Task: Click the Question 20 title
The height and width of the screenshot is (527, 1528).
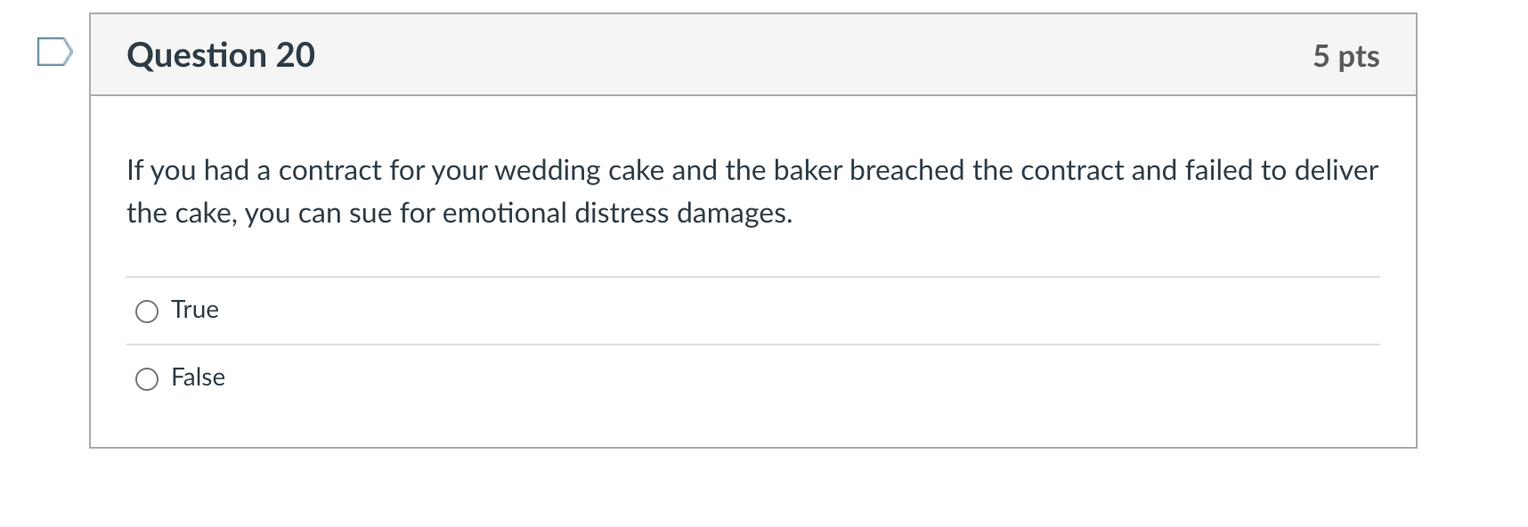Action: click(221, 55)
